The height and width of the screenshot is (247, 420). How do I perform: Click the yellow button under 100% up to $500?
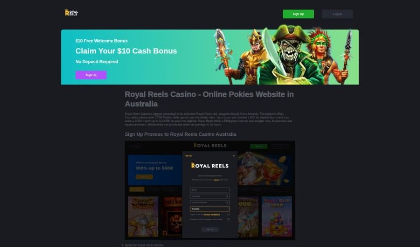(144, 177)
